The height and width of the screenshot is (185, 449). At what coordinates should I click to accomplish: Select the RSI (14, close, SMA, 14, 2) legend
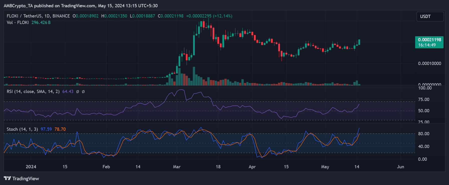tap(33, 91)
